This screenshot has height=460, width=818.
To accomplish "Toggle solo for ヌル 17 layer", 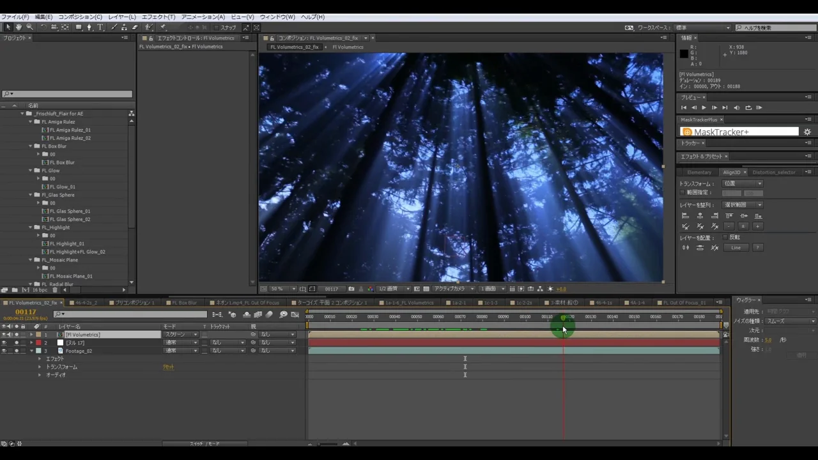I will (17, 342).
